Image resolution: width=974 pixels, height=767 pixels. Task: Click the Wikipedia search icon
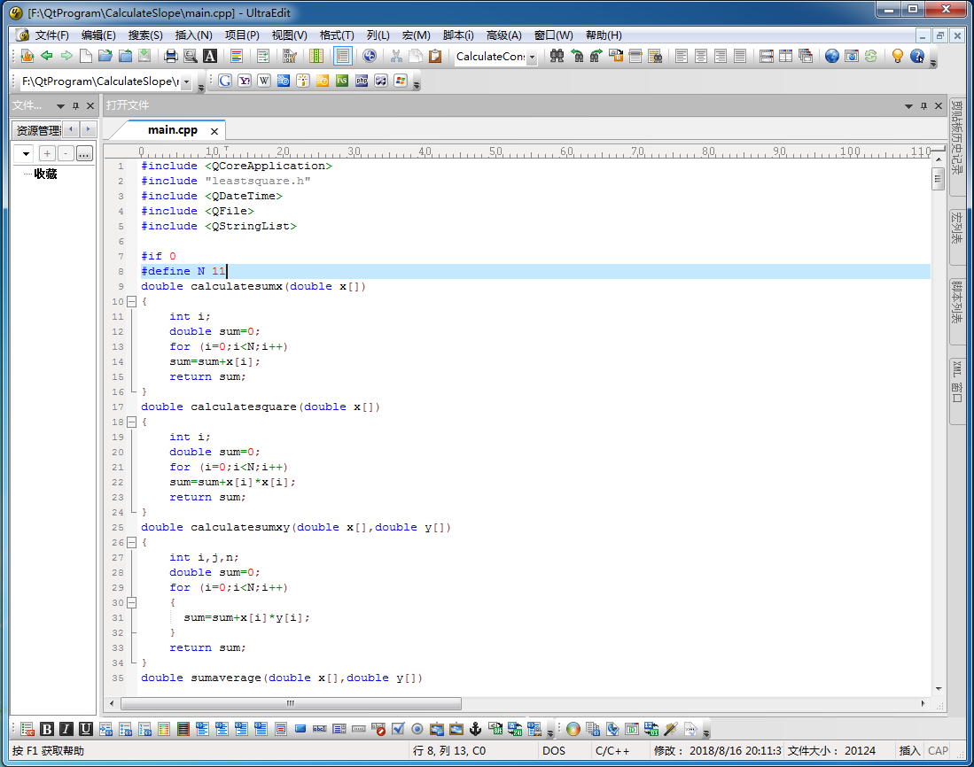(x=264, y=81)
